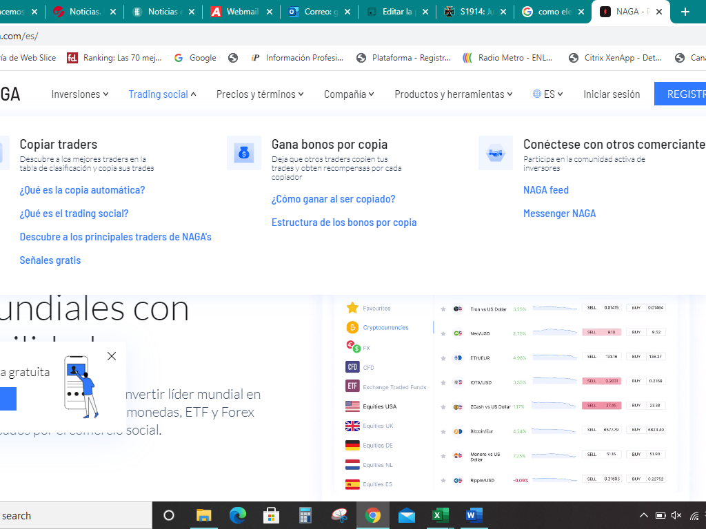706x529 pixels.
Task: Open the volume control in system tray
Action: click(676, 515)
